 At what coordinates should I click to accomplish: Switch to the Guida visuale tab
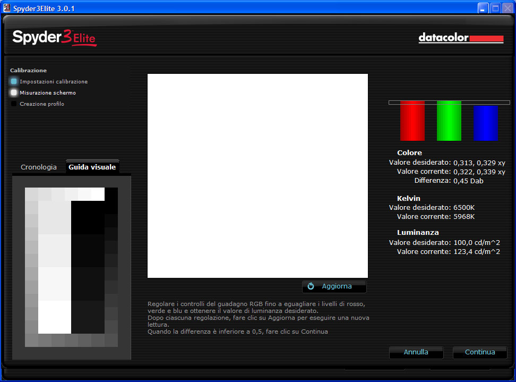[x=92, y=167]
